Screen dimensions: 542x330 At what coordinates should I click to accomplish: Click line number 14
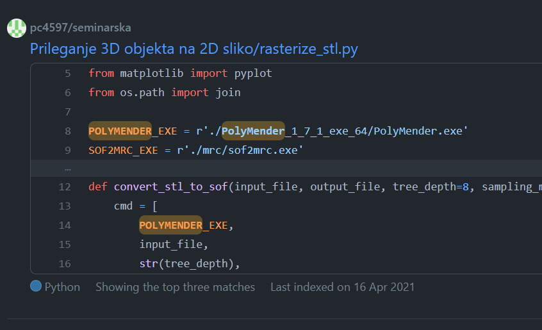tap(65, 226)
